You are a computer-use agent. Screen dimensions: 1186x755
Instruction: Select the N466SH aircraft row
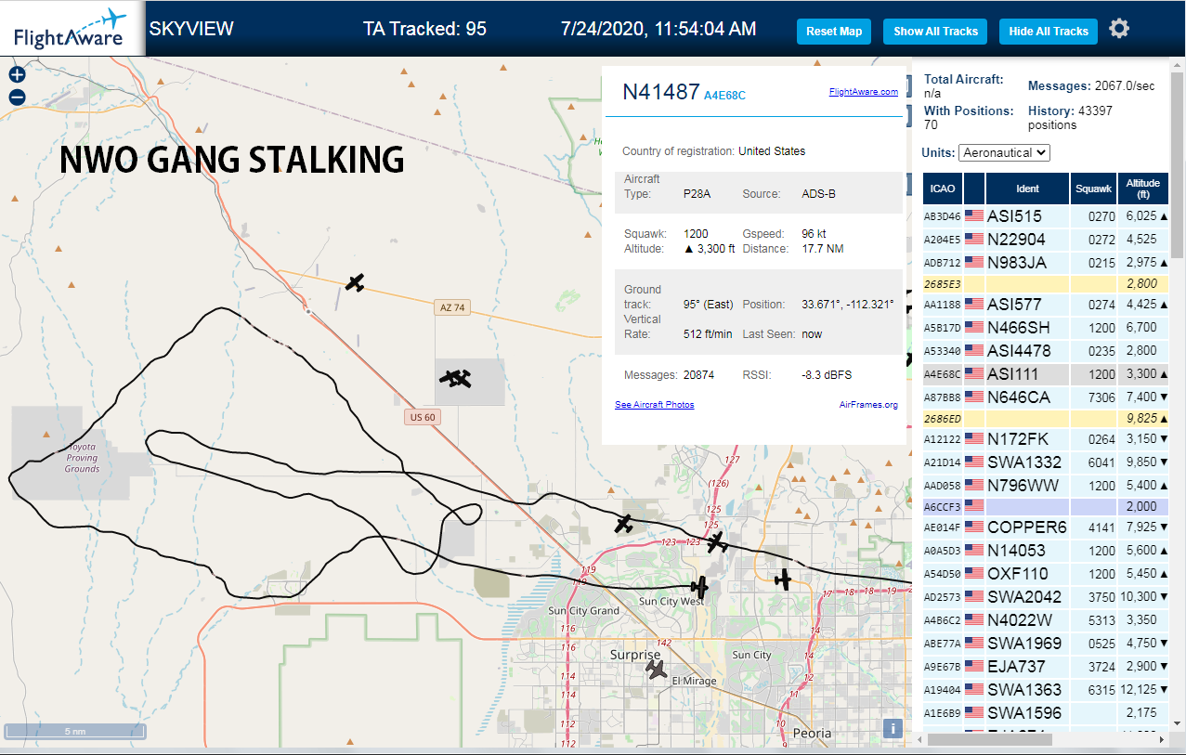tap(1047, 328)
